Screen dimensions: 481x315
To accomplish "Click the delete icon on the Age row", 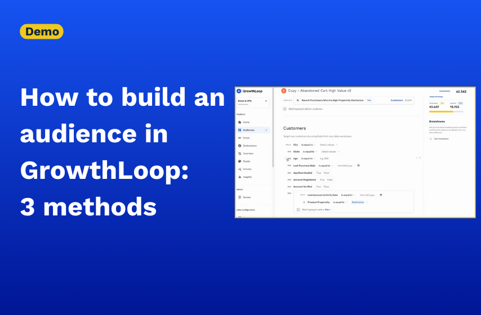I will [420, 158].
